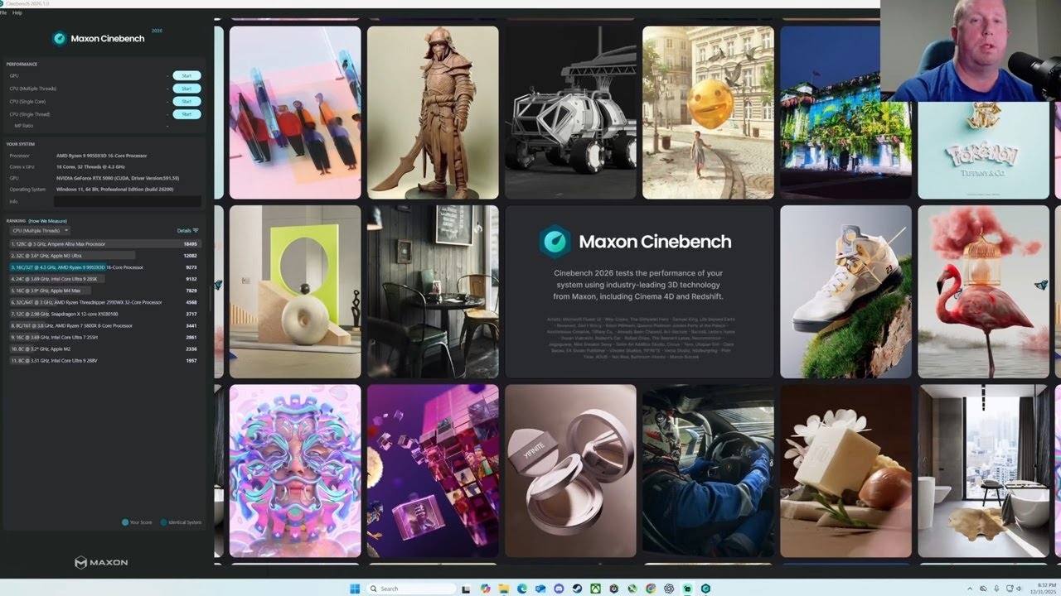The image size is (1061, 596).
Task: Start the GPU benchmark
Action: coord(187,75)
